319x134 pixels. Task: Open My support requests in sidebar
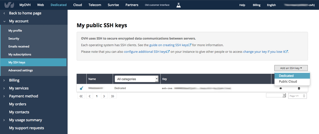click(26, 128)
